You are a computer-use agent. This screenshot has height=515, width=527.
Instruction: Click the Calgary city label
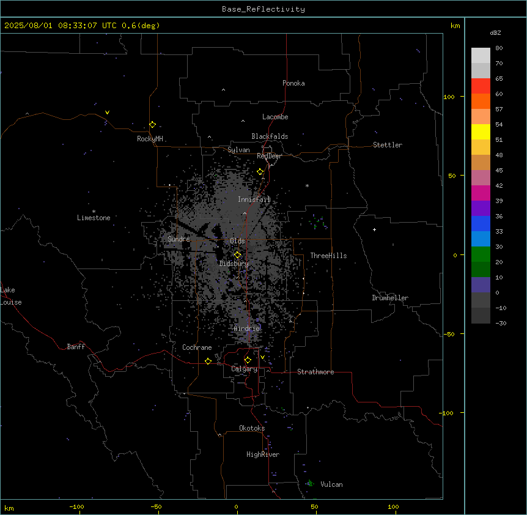click(x=245, y=369)
